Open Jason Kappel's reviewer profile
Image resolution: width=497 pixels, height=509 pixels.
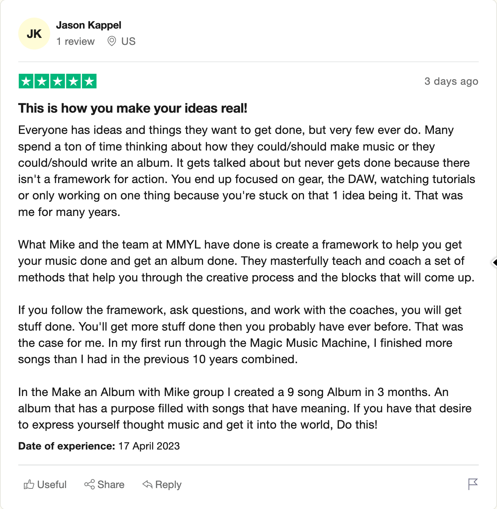click(x=88, y=25)
